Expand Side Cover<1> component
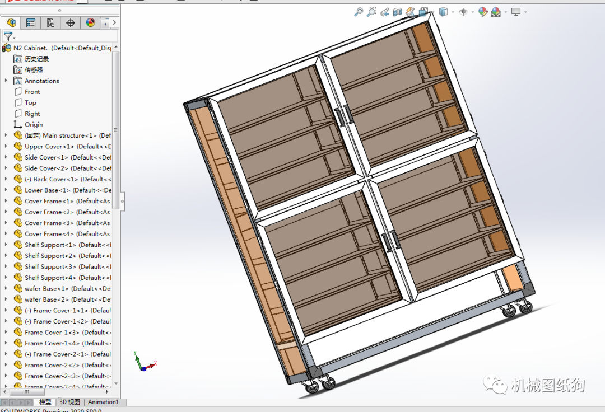The image size is (605, 412). (6, 157)
